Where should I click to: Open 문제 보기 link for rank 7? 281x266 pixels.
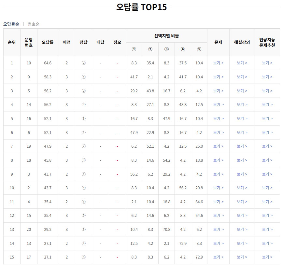click(218, 146)
